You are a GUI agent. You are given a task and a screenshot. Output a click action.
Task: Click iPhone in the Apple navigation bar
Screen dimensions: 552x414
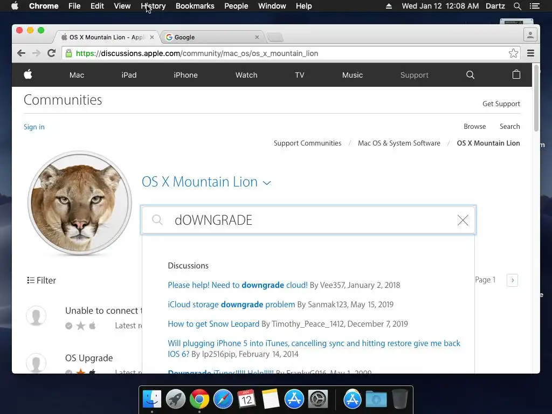coord(185,75)
